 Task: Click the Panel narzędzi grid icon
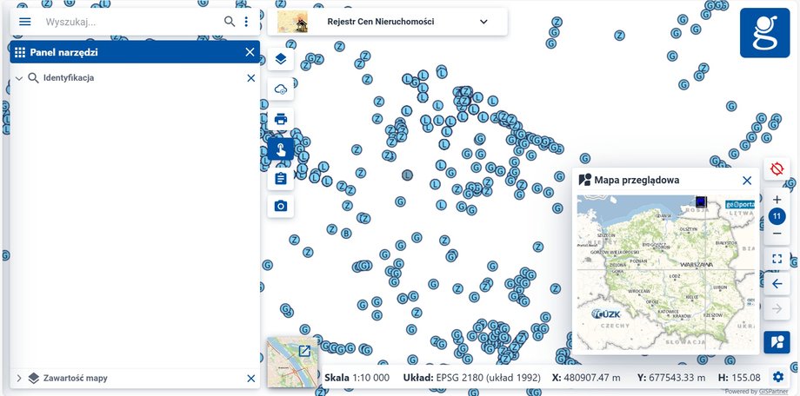coord(20,52)
